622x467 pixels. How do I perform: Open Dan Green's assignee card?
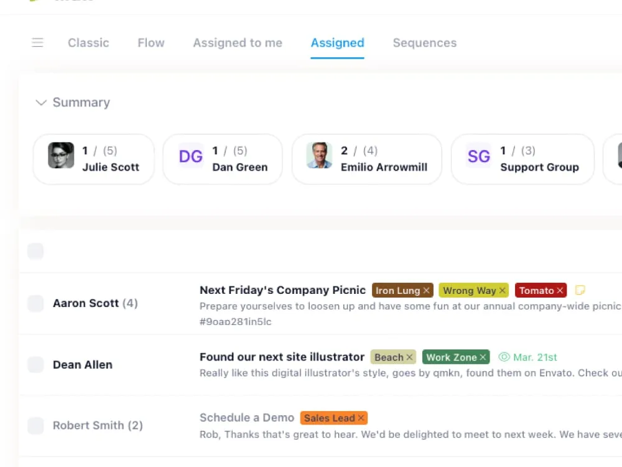click(223, 159)
